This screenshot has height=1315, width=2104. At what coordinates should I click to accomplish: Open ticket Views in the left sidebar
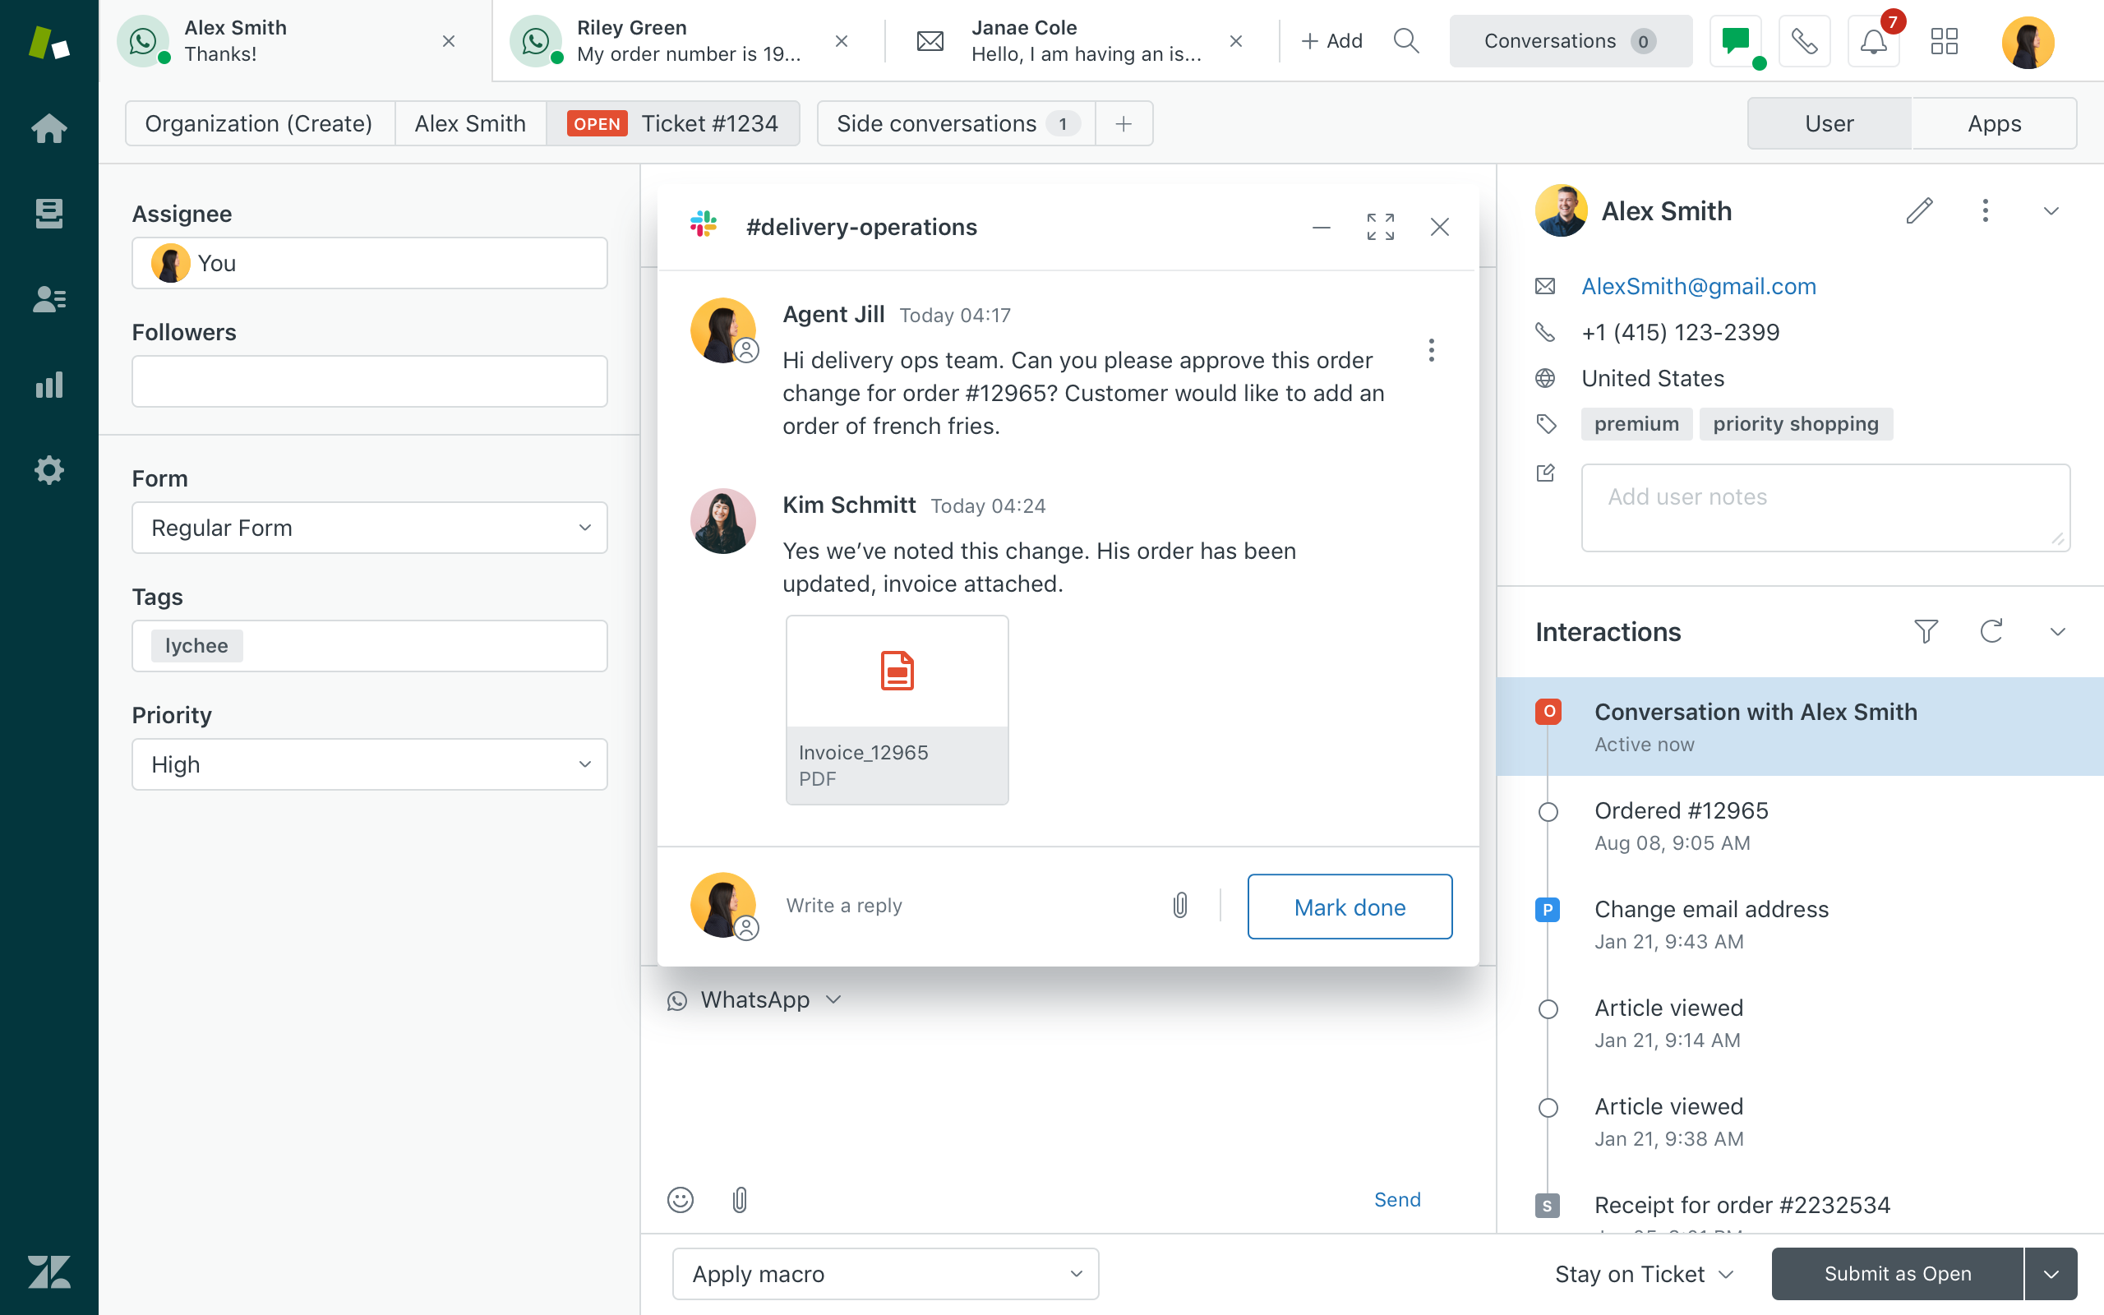point(49,213)
